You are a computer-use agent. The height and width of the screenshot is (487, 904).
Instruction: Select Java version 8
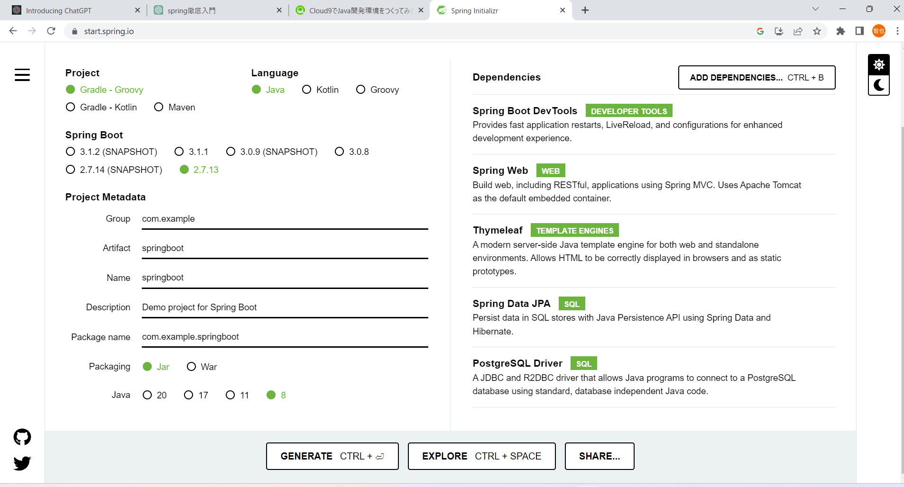pos(277,395)
